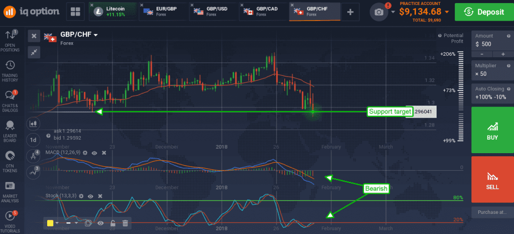Click the camera screenshot icon
Screen dimensions: 514x234
379,12
